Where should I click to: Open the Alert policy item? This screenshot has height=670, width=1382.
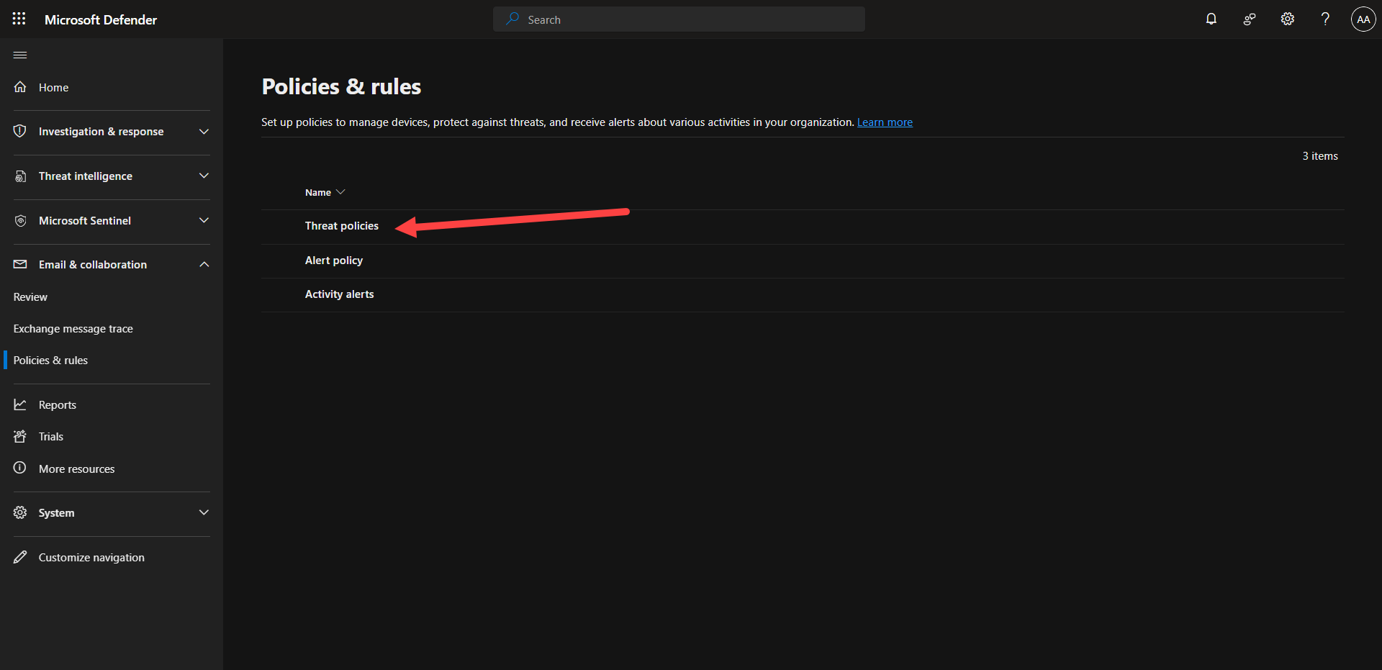coord(333,261)
